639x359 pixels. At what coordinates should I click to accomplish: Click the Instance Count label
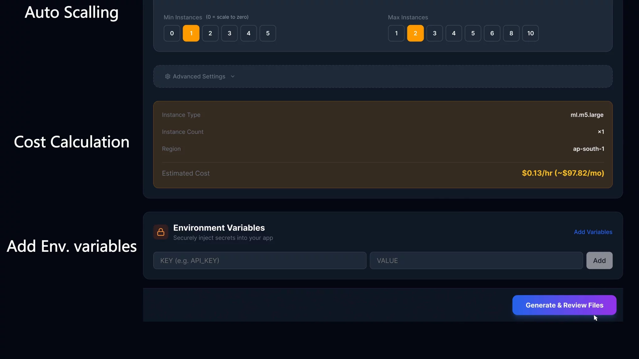pos(183,132)
